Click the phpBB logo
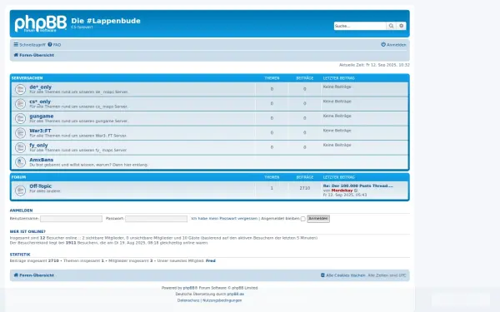This screenshot has width=500, height=312. [x=41, y=23]
